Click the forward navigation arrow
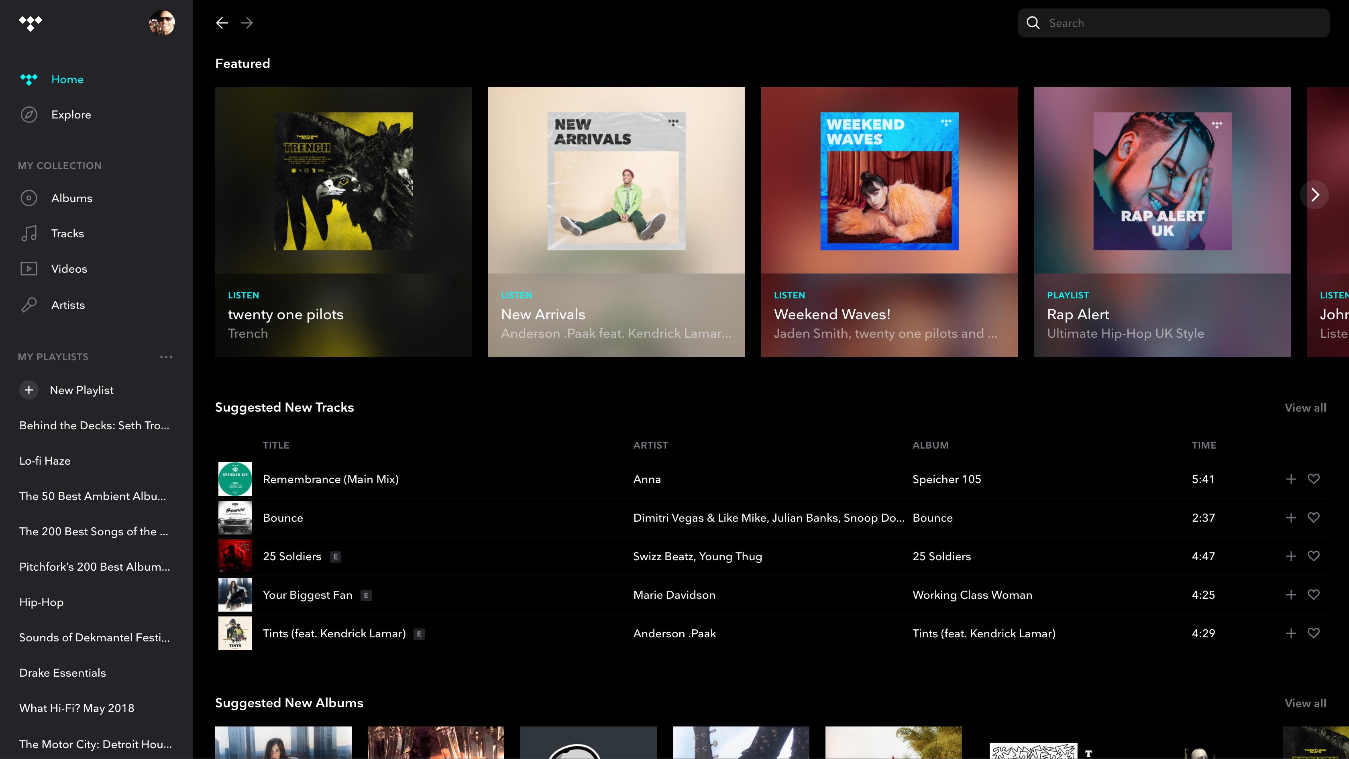 tap(247, 22)
